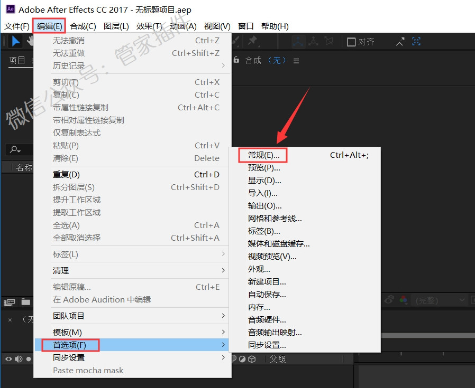Close the timeline tab with x
Image resolution: width=475 pixels, height=388 pixels.
coord(10,320)
